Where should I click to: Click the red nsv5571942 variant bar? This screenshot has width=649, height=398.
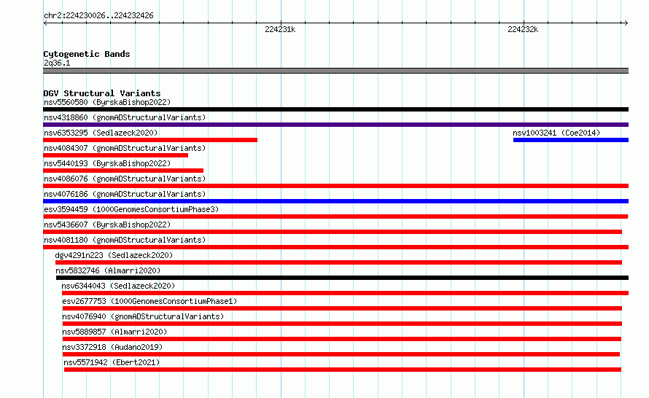click(x=343, y=370)
